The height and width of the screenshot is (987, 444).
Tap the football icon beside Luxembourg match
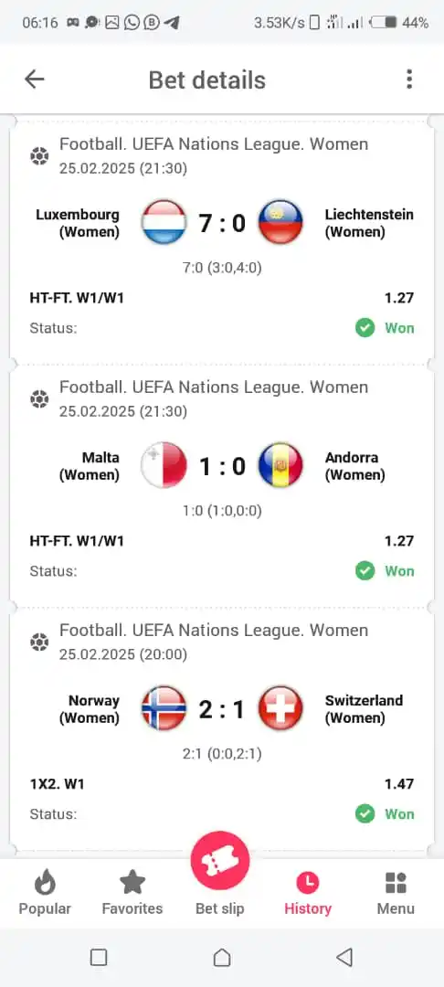pyautogui.click(x=39, y=155)
